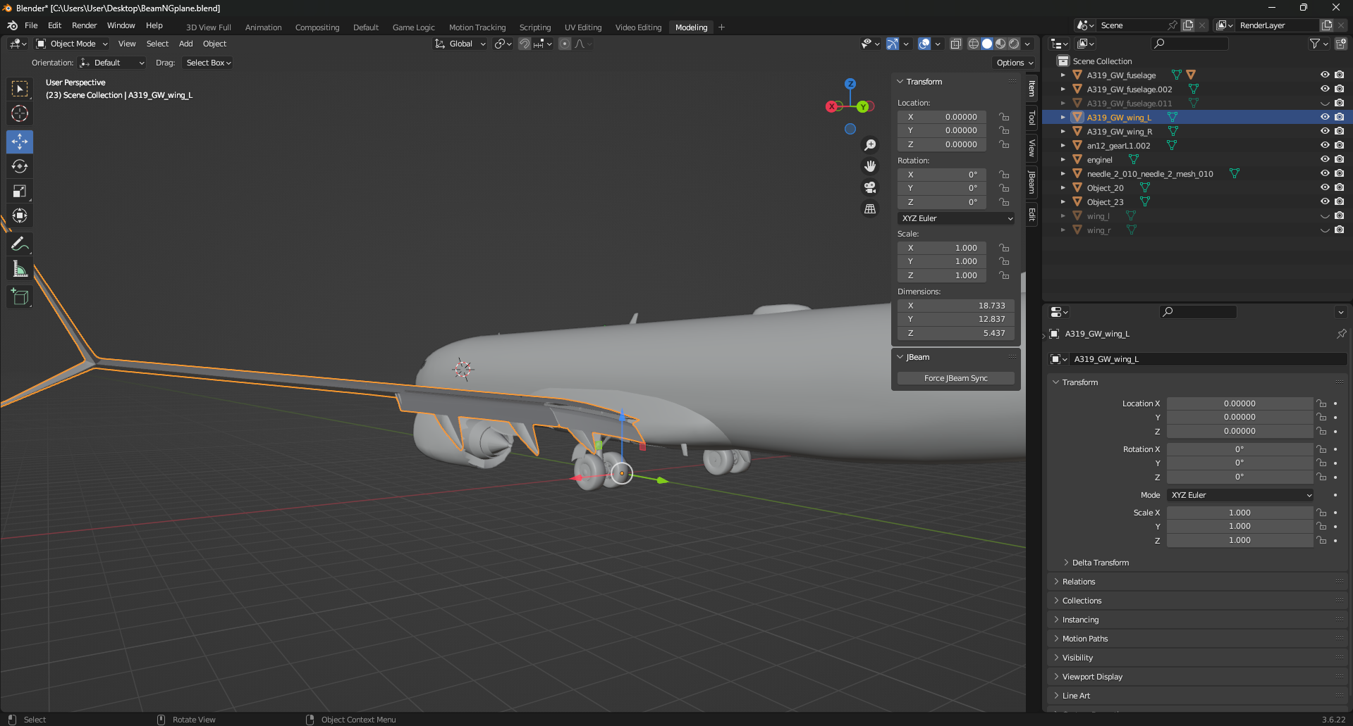Image resolution: width=1353 pixels, height=726 pixels.
Task: Switch to Scripting workspace tab
Action: [x=535, y=27]
